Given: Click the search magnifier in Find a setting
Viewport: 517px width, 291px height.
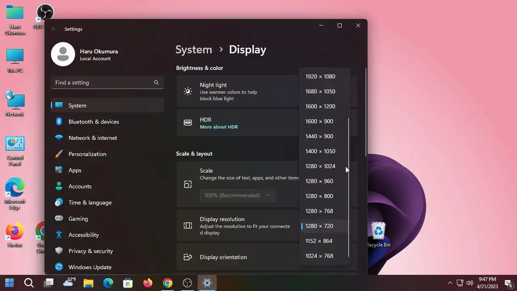Looking at the screenshot, I should pyautogui.click(x=156, y=82).
